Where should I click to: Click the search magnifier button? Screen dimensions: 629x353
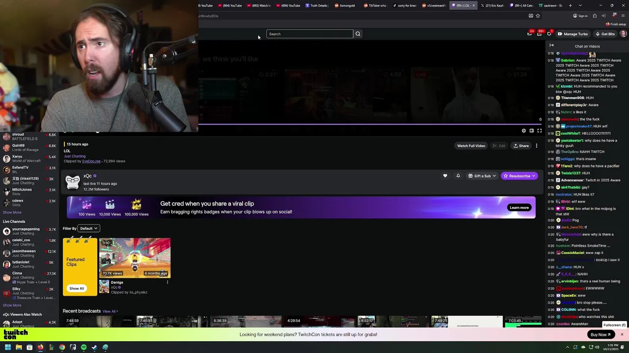pos(358,34)
